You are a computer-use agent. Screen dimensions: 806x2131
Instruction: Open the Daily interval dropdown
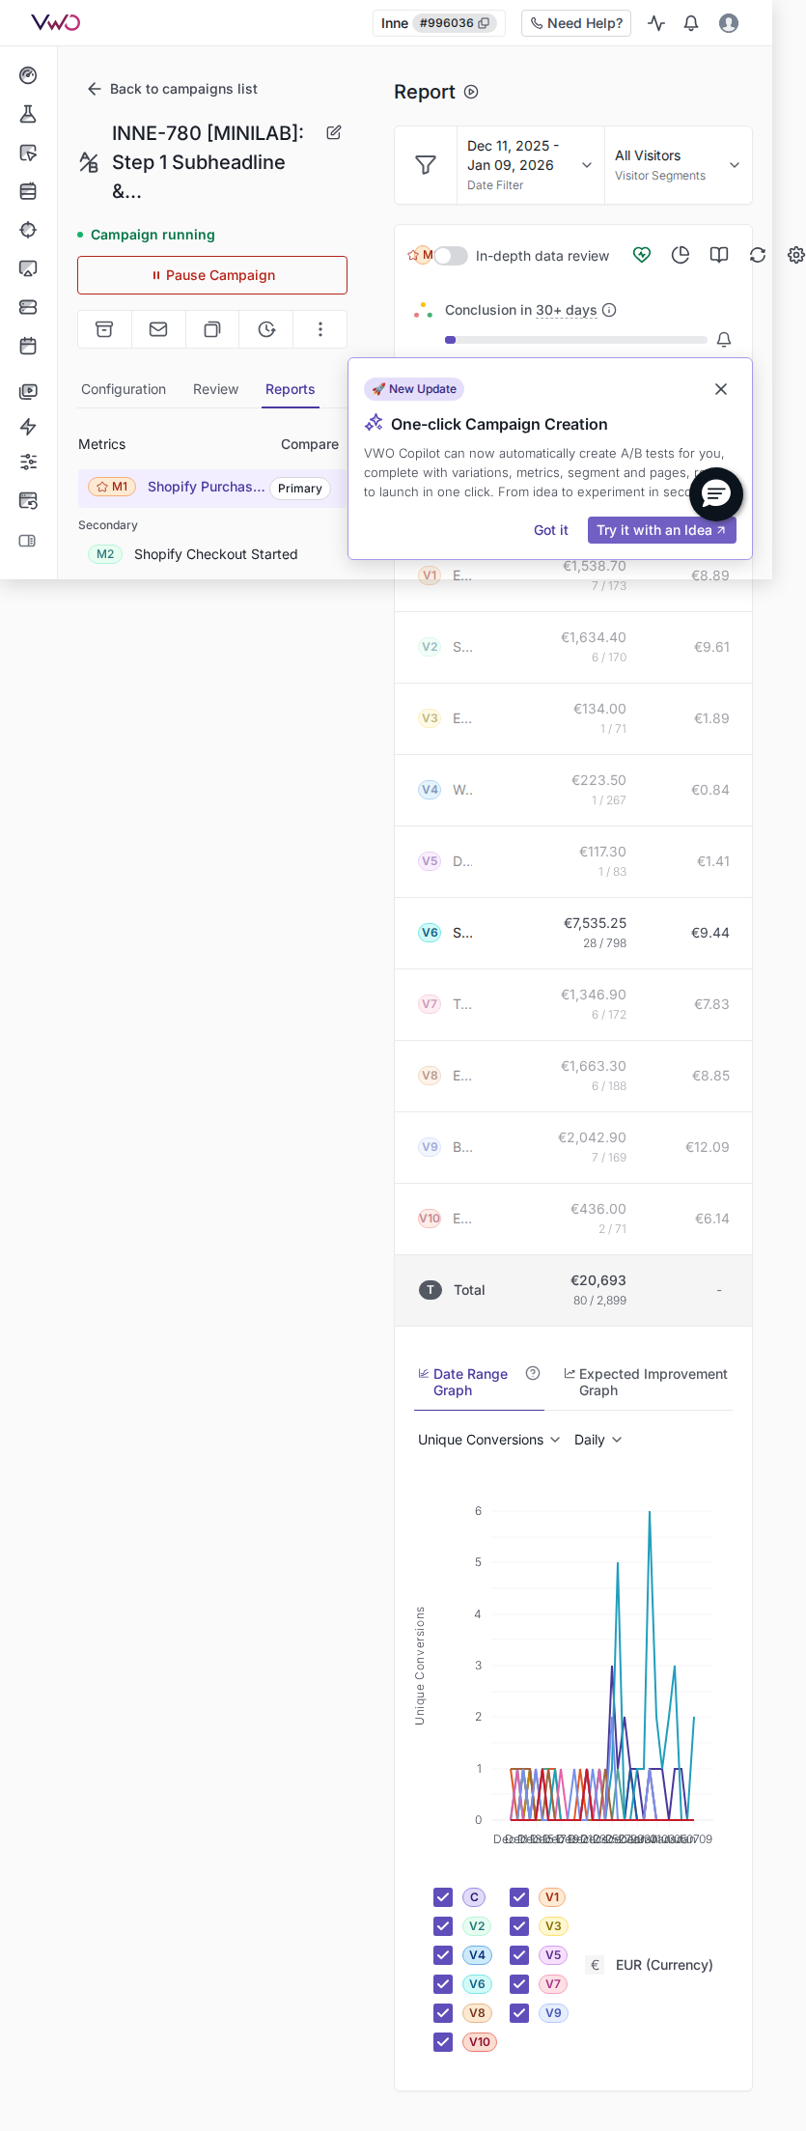pyautogui.click(x=598, y=1440)
